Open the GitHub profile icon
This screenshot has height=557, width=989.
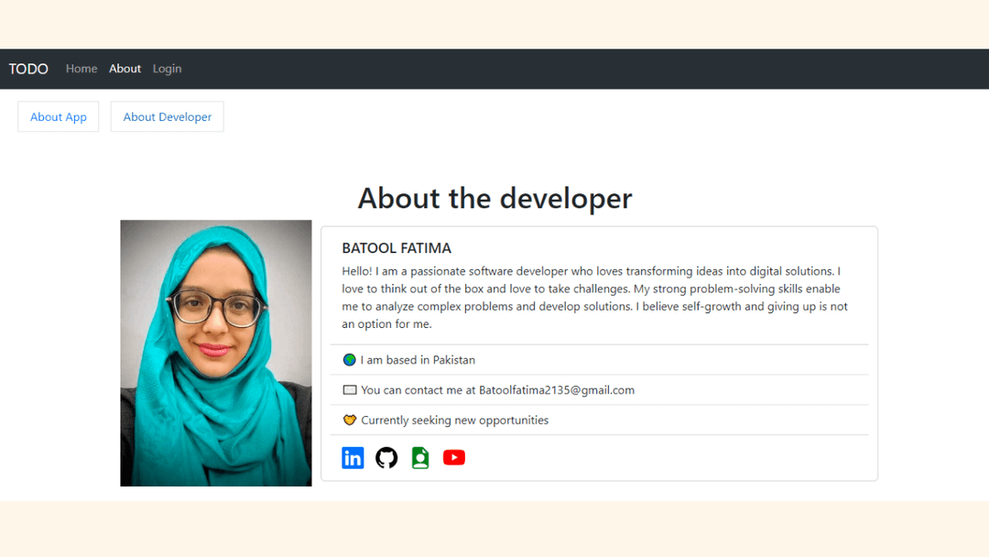point(386,457)
